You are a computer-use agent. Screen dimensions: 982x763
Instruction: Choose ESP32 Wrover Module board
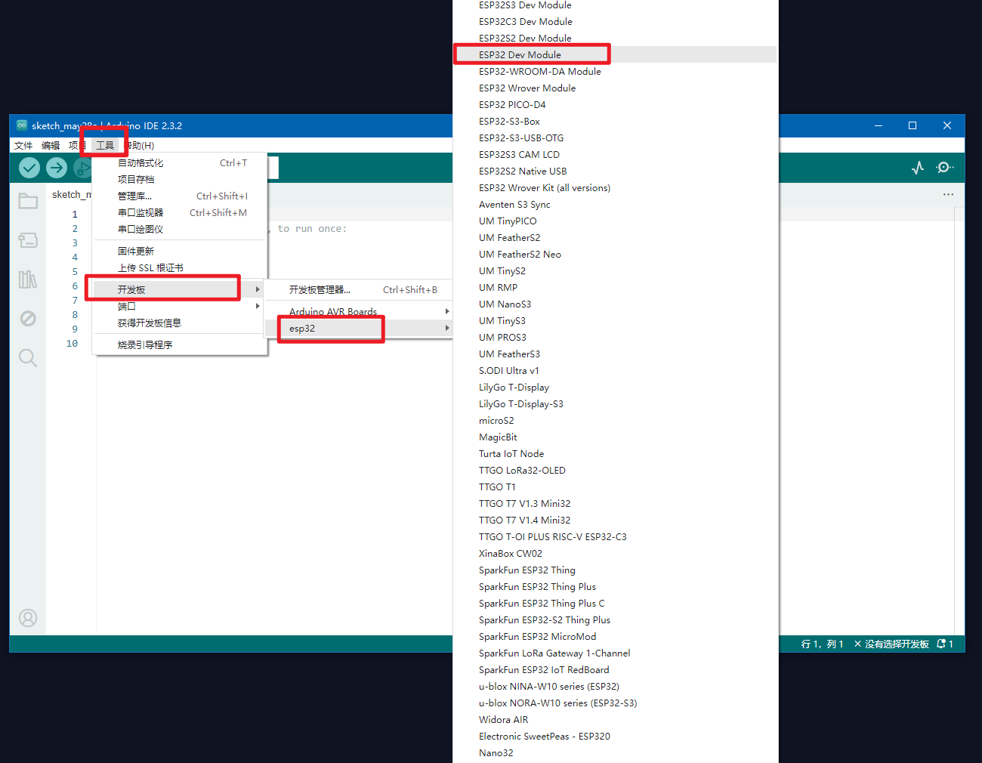615,88
